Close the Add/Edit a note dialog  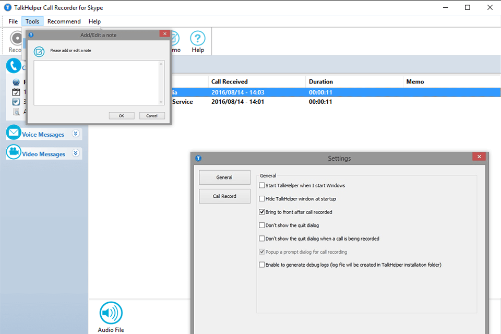(x=164, y=33)
